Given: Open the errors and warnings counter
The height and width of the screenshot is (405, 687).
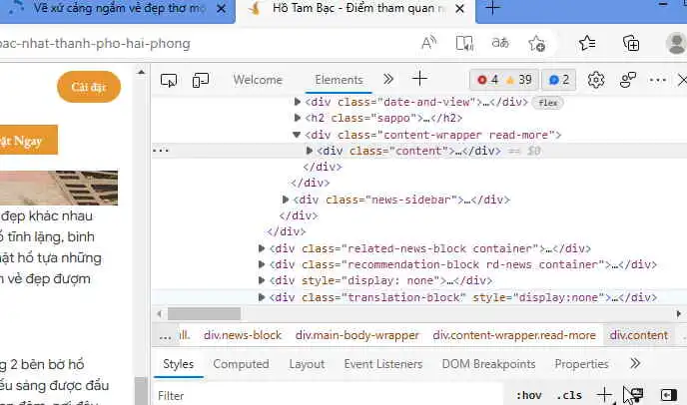Looking at the screenshot, I should pos(504,80).
